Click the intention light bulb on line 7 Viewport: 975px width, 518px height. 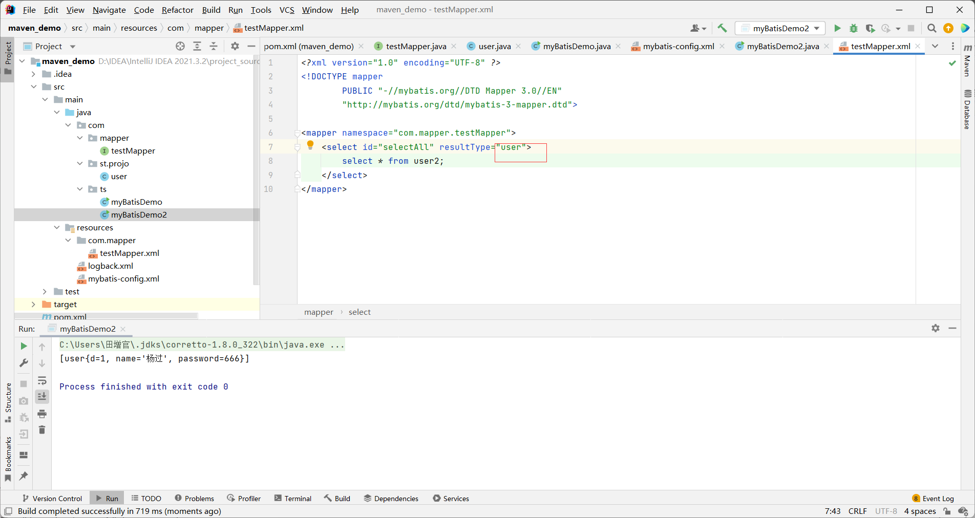pos(310,145)
